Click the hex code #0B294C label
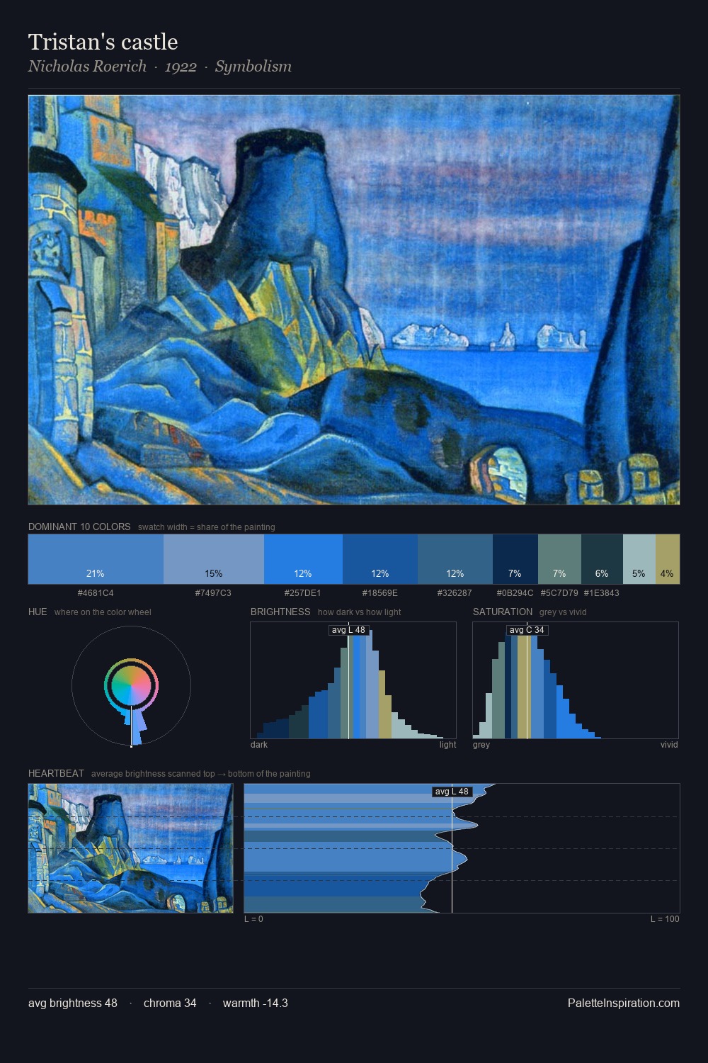This screenshot has width=708, height=1063. tap(515, 592)
